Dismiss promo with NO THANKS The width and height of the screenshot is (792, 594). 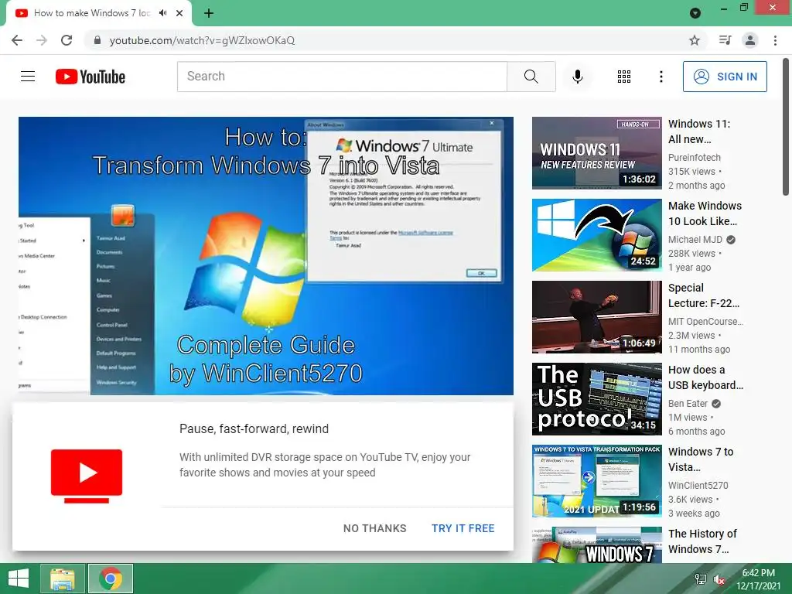pyautogui.click(x=375, y=528)
